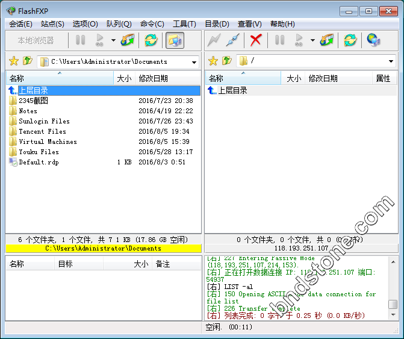Sort local list by 大小 column
This screenshot has width=404, height=339.
124,78
